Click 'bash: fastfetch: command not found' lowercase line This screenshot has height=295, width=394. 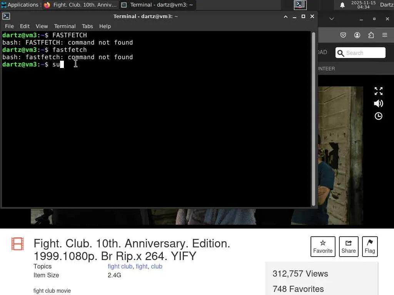pos(68,57)
